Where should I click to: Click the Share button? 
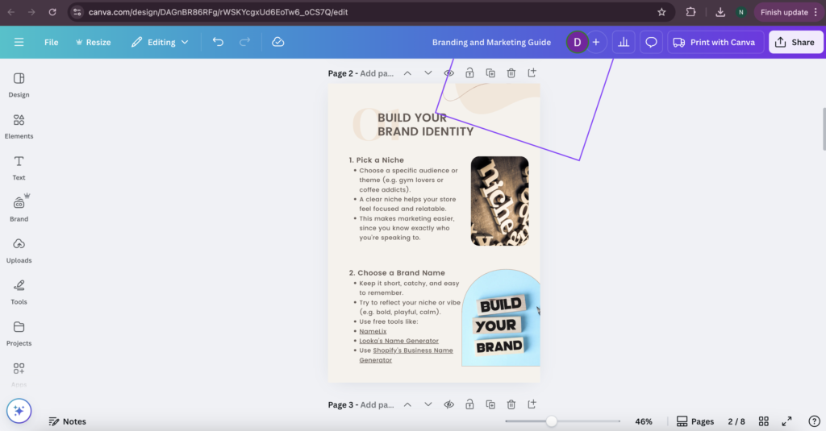[x=795, y=42]
